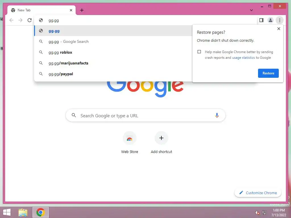
Task: Dismiss the Restore pages popup
Action: 278,29
